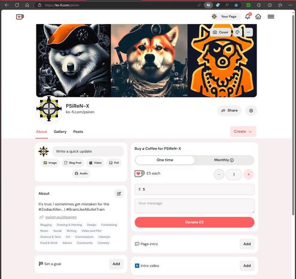Increase coffee quantity with plus button

tap(249, 174)
